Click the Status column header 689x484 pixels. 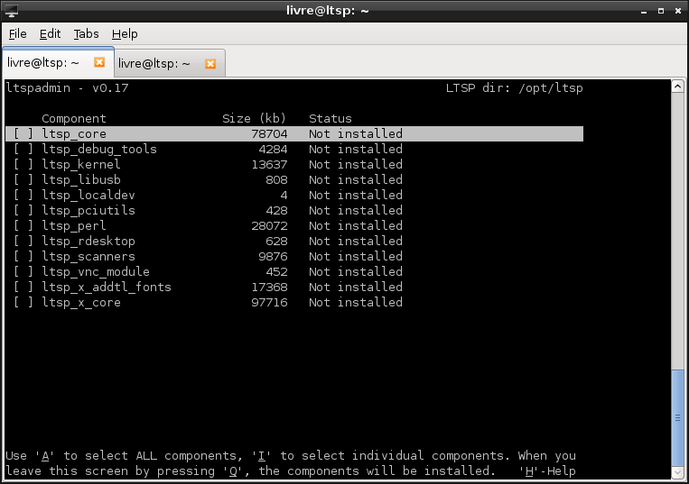click(331, 119)
